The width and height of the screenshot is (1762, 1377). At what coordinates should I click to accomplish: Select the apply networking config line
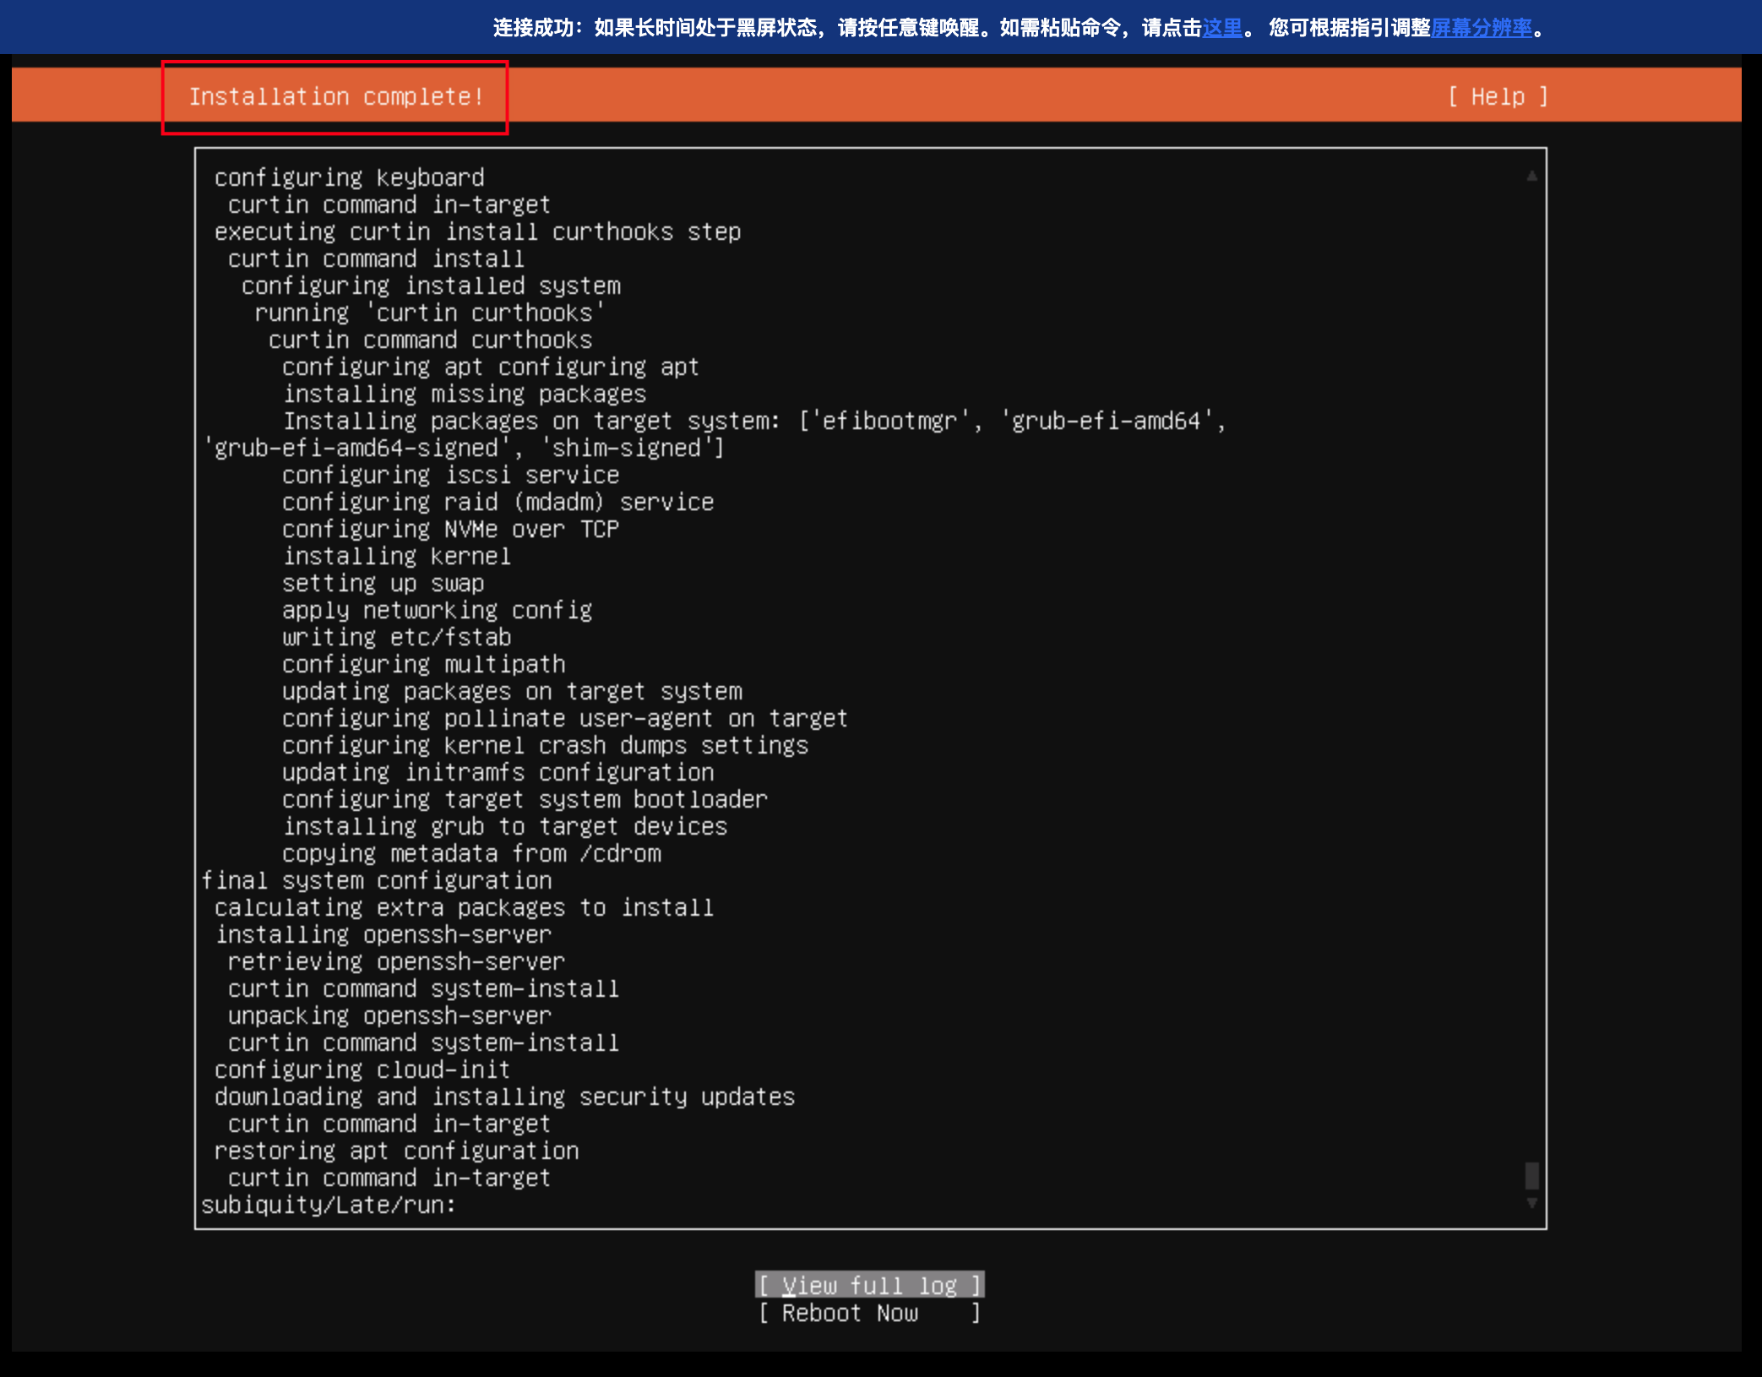pyautogui.click(x=437, y=610)
